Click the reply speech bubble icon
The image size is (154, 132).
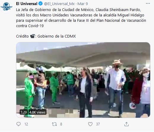tap(18, 124)
